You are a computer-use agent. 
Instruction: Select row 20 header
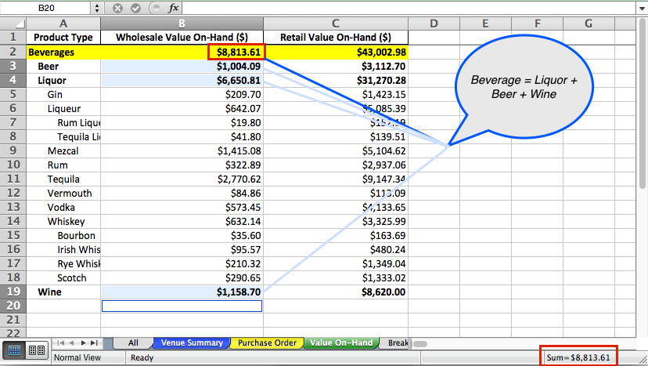(13, 306)
